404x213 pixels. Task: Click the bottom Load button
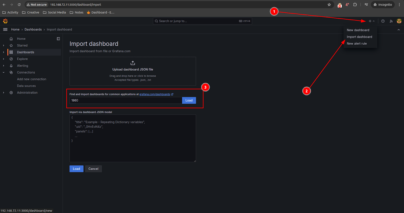pos(76,169)
